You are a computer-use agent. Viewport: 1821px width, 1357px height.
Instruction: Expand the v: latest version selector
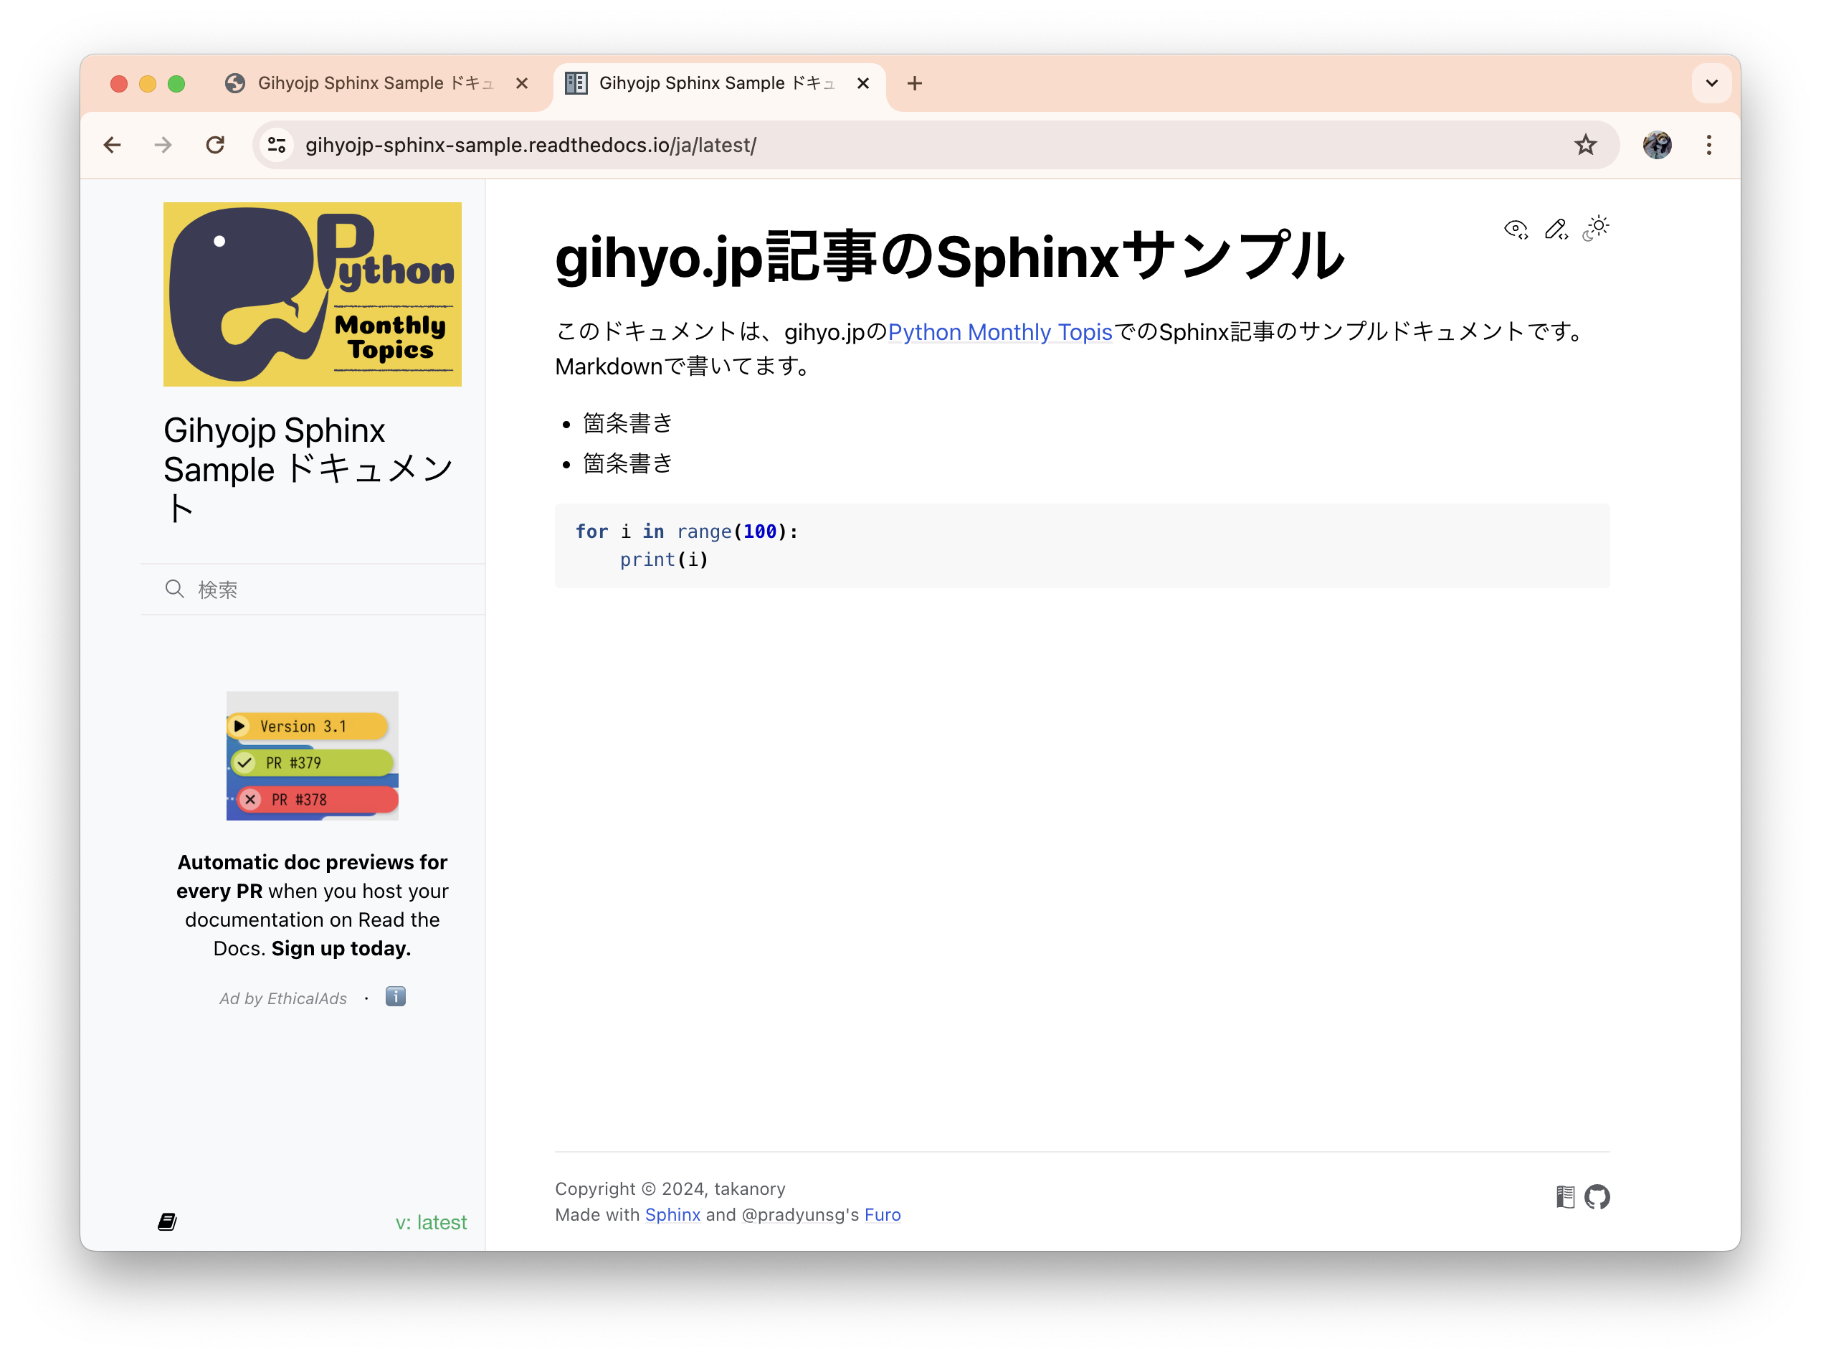(x=430, y=1222)
